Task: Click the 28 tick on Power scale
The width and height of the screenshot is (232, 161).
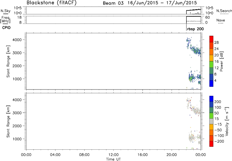Action: point(216,42)
